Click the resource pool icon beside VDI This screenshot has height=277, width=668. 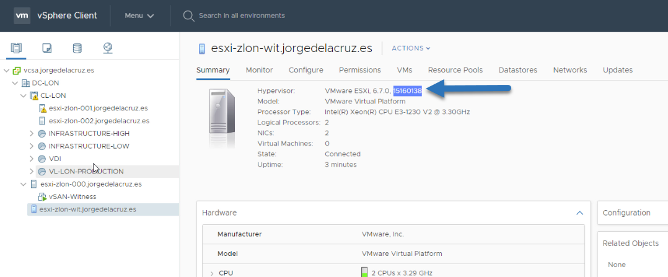(42, 159)
